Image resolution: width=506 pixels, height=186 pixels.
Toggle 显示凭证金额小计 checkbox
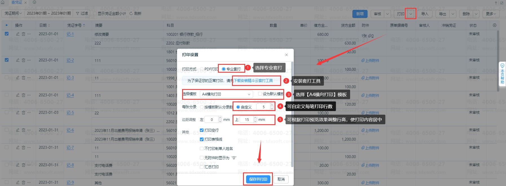tap(95, 13)
